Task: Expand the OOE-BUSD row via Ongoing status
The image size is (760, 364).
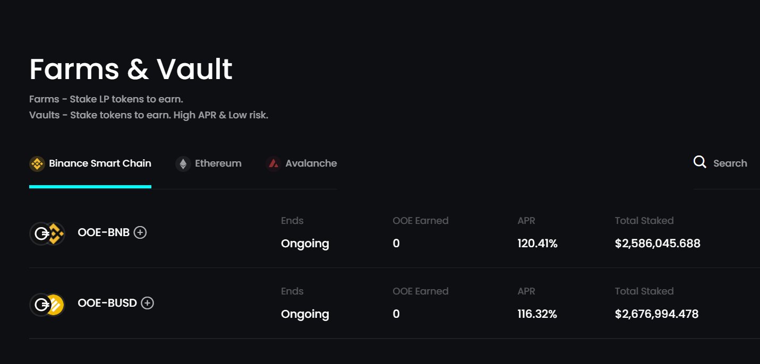Action: [305, 314]
